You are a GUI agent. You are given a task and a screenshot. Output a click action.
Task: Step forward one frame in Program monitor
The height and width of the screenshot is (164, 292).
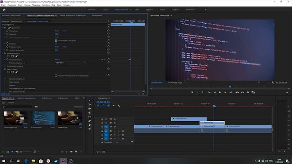pos(225,92)
